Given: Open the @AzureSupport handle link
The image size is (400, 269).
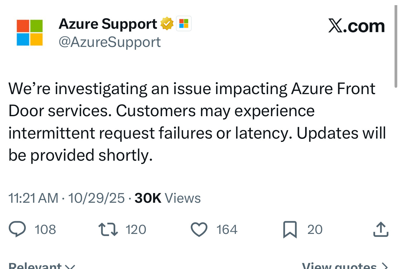Looking at the screenshot, I should click(109, 42).
